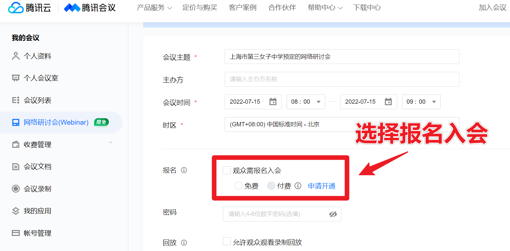This screenshot has width=510, height=251.
Task: Check 允许观众观看录制回放 checkbox
Action: point(227,241)
